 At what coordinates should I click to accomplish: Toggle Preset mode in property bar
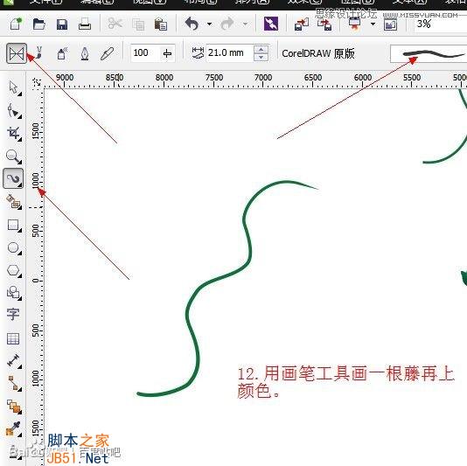pos(17,53)
